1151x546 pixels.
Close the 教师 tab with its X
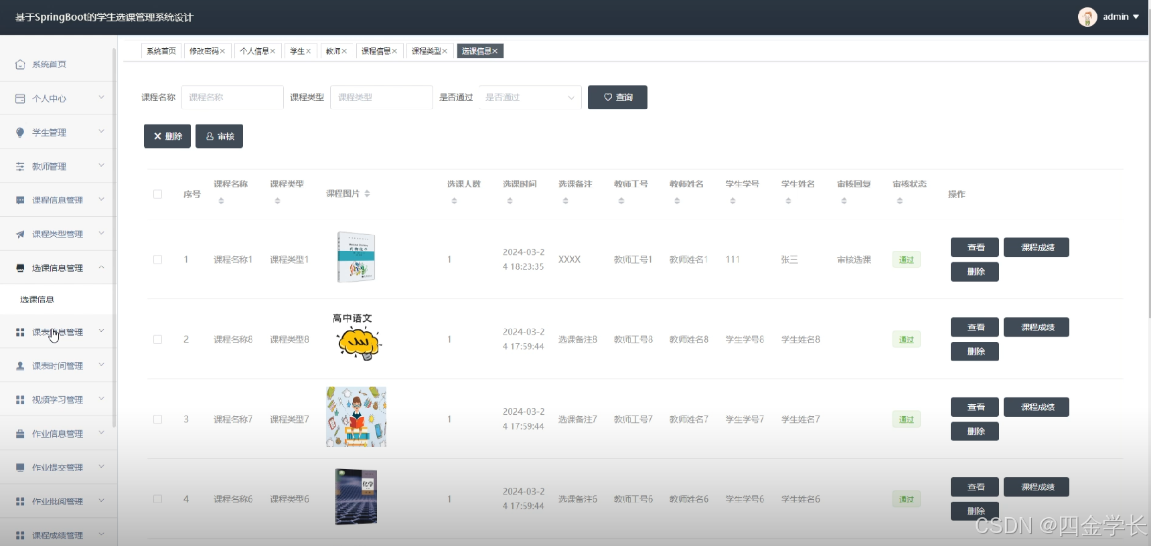click(x=345, y=52)
